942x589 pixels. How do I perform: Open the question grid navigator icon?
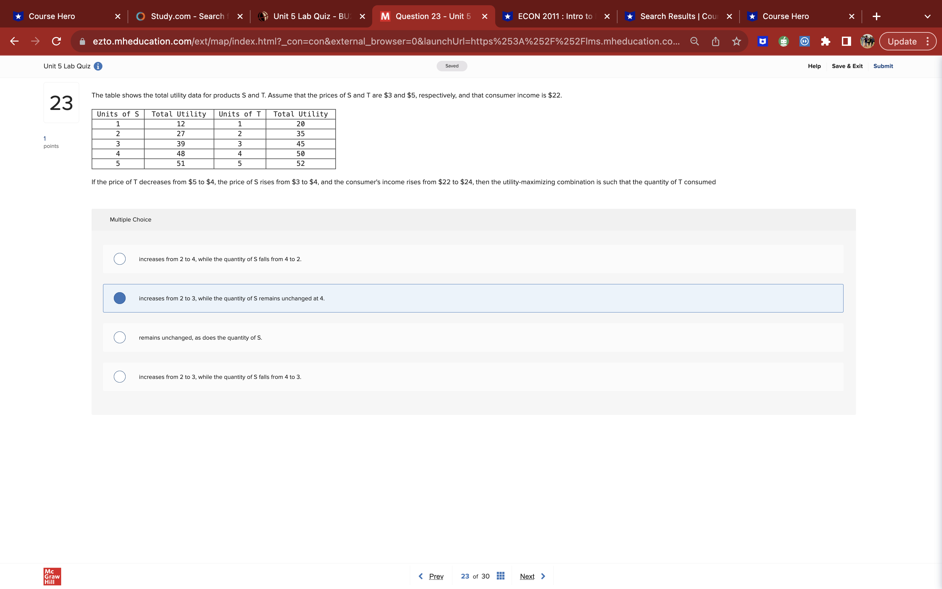pyautogui.click(x=500, y=576)
